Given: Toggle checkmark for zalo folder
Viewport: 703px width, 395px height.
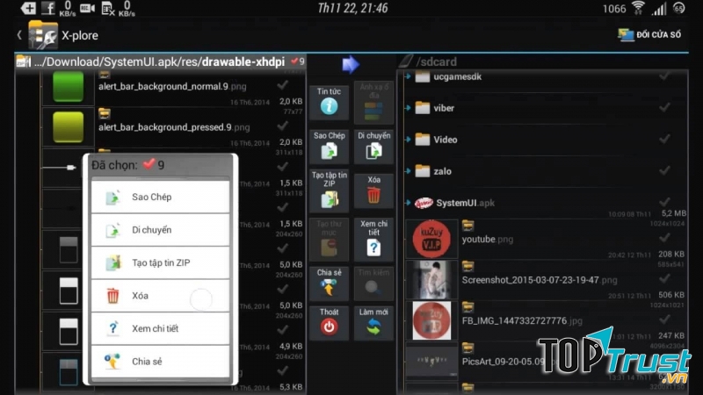Looking at the screenshot, I should click(665, 170).
